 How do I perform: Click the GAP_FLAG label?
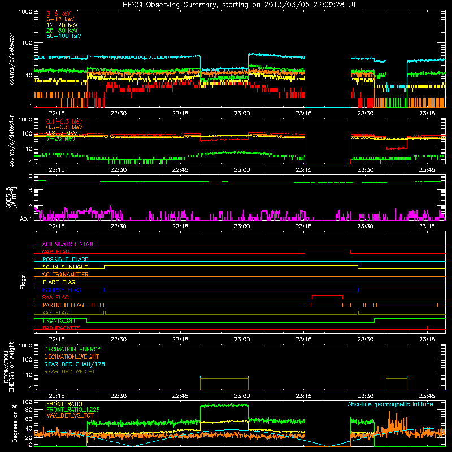pos(55,251)
